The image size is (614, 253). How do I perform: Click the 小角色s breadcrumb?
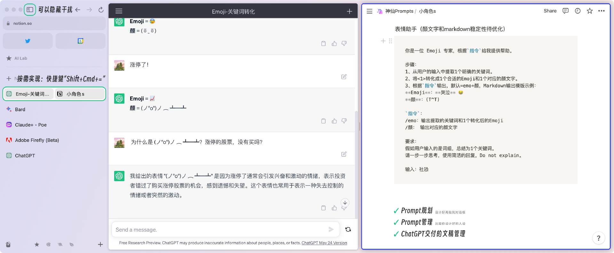pyautogui.click(x=428, y=11)
